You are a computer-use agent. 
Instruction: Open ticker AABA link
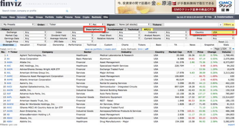10,62
